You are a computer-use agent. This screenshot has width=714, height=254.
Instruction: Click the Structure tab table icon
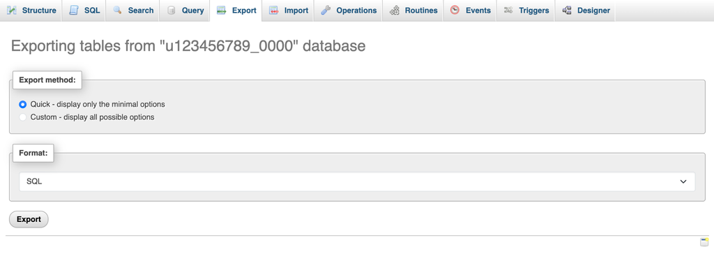tap(12, 10)
